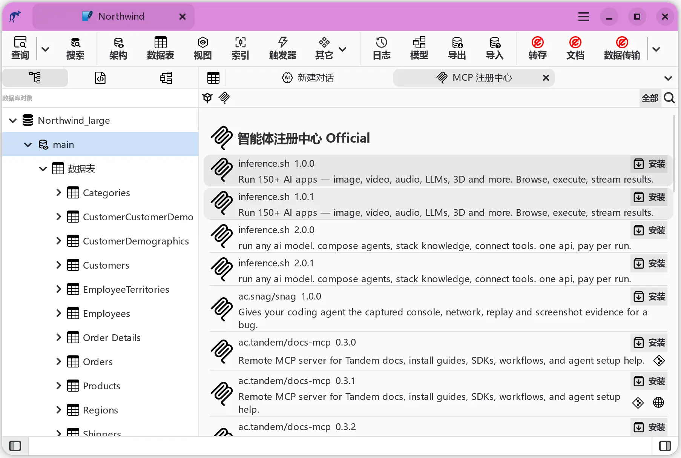Image resolution: width=681 pixels, height=458 pixels.
Task: Install inference.sh 1.0.0
Action: tap(649, 164)
